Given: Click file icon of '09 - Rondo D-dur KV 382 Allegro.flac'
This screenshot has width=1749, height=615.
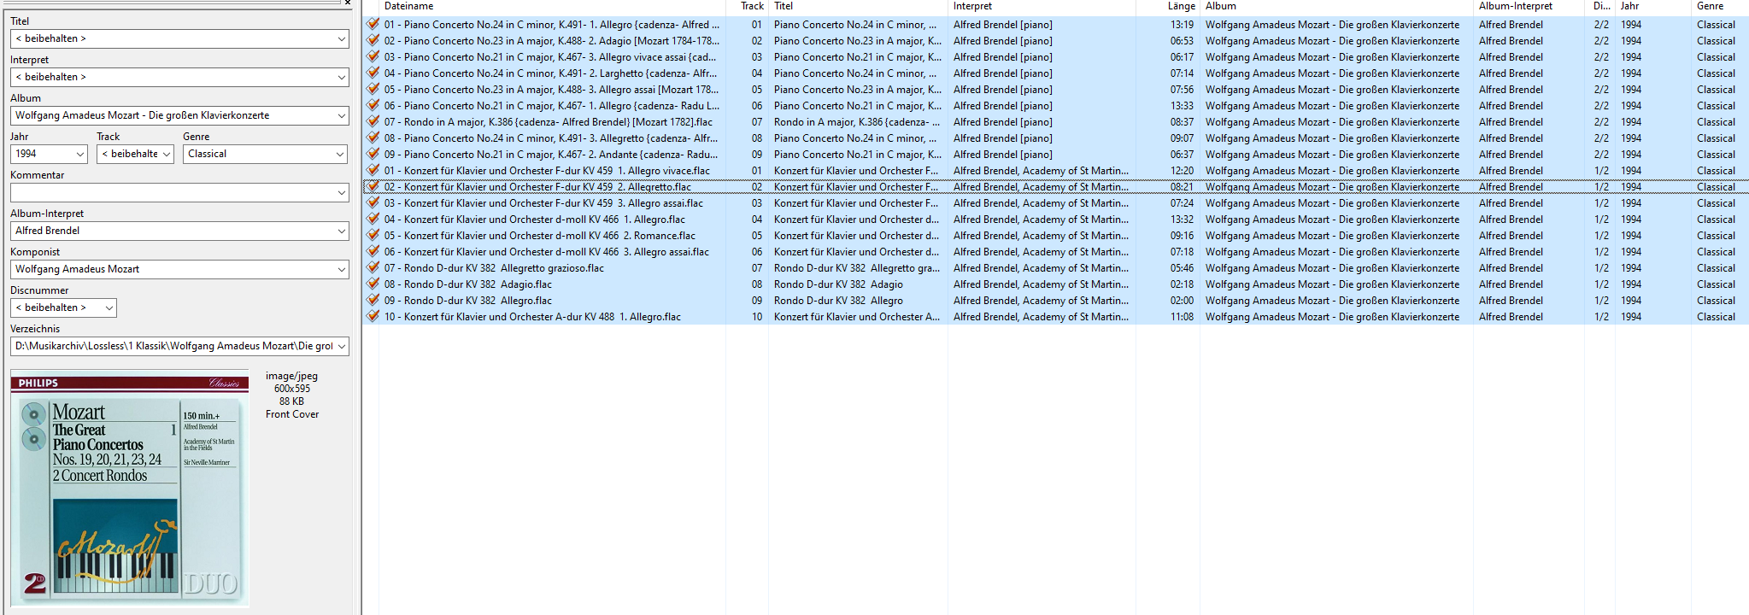Looking at the screenshot, I should (373, 301).
